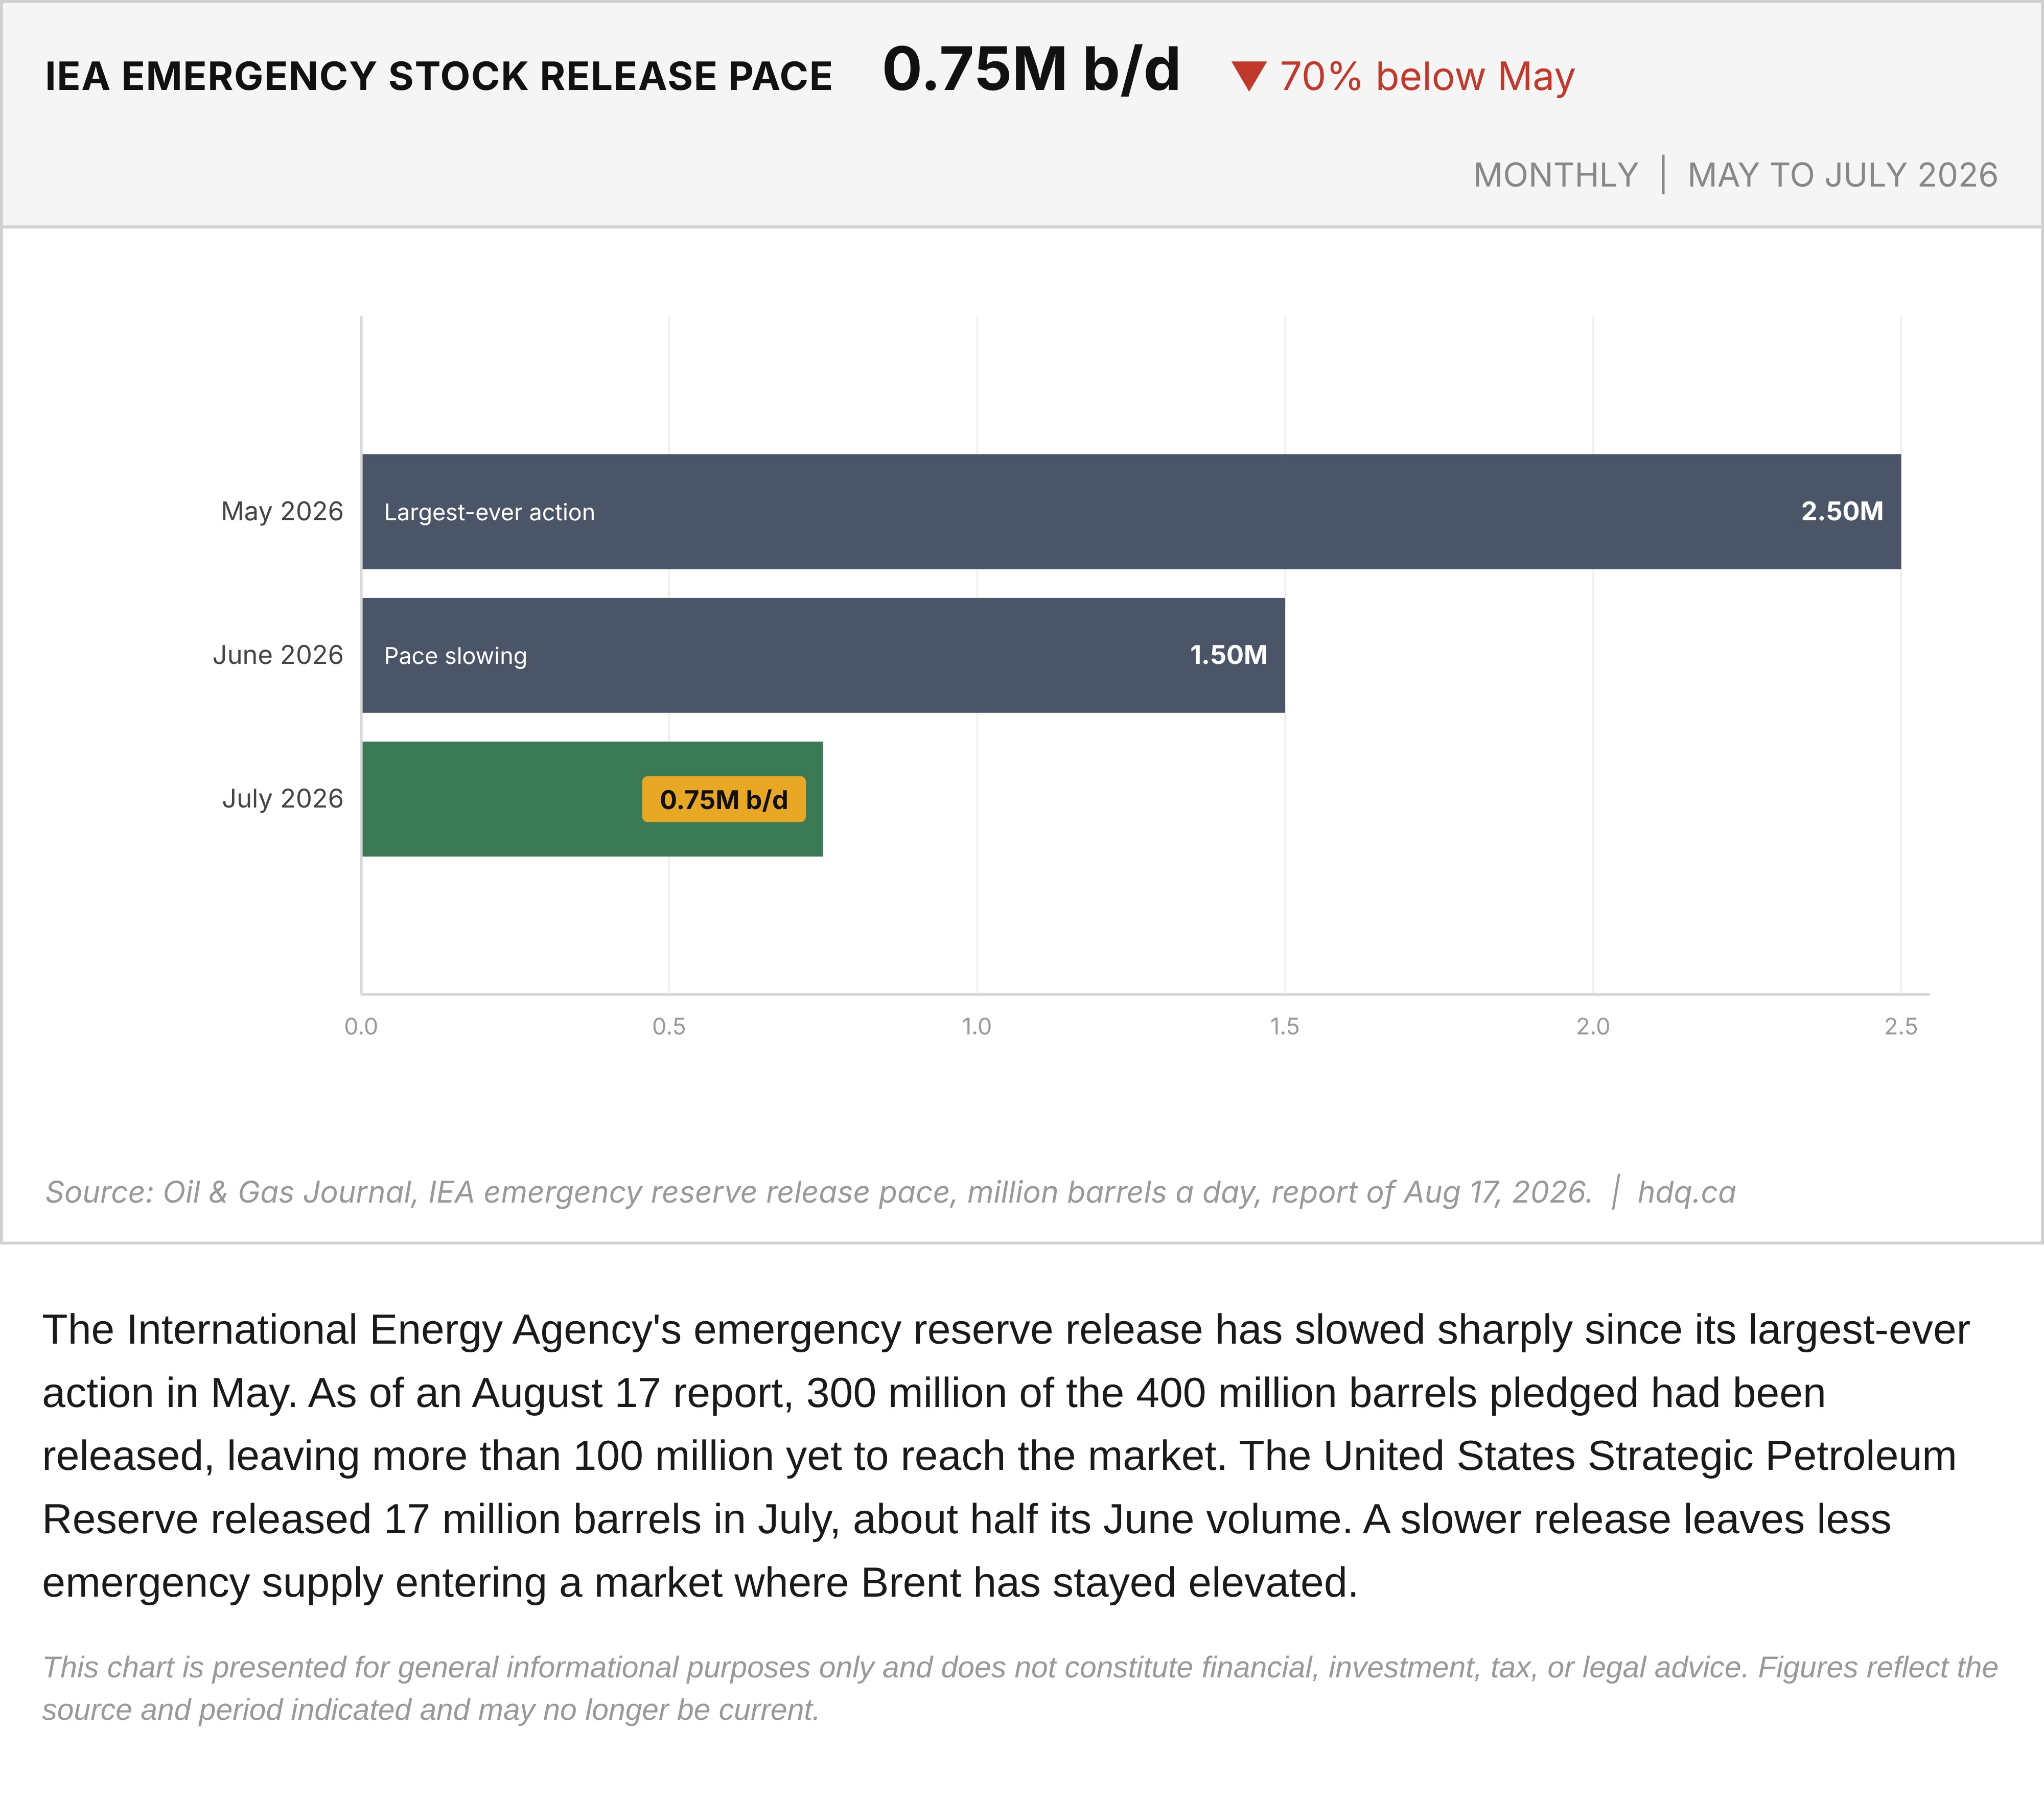Click the '2.5' x-axis tick label
The height and width of the screenshot is (1798, 2044).
[1901, 1026]
